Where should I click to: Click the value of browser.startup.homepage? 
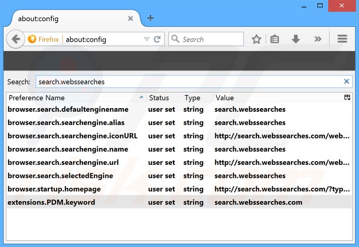[282, 189]
